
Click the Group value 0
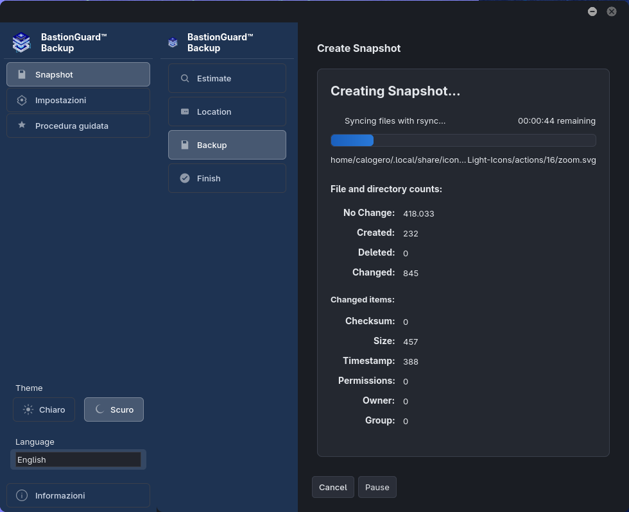coord(406,421)
